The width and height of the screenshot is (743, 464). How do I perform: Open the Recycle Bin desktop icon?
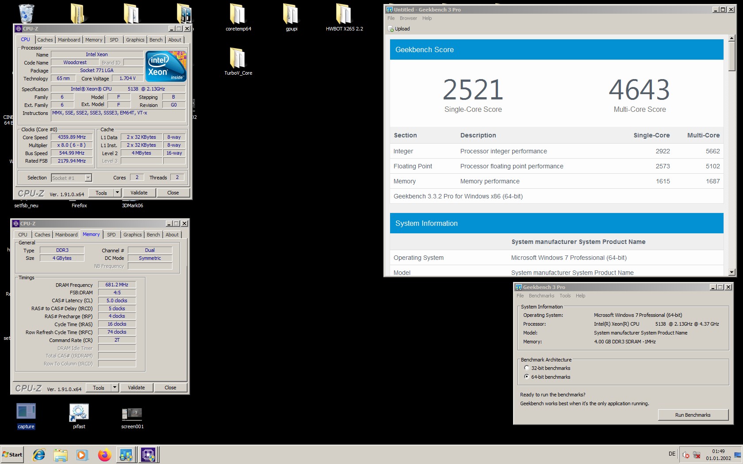[27, 13]
